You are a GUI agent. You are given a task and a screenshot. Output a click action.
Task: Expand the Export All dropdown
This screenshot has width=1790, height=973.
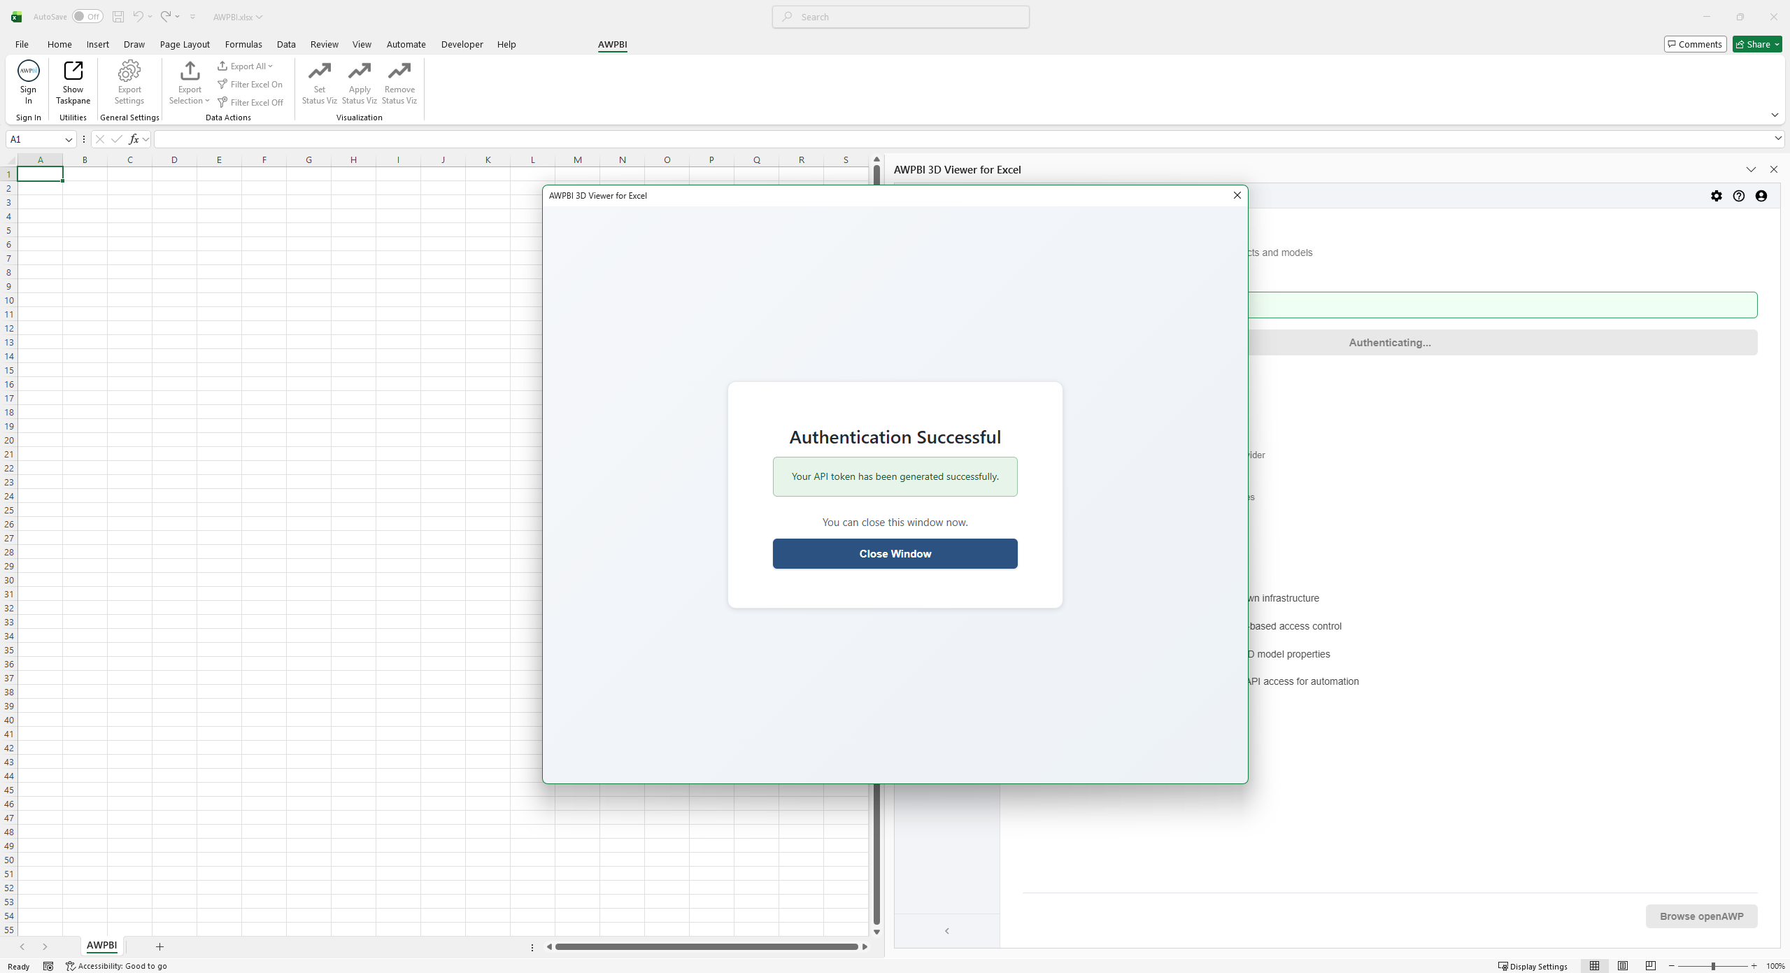pos(270,66)
